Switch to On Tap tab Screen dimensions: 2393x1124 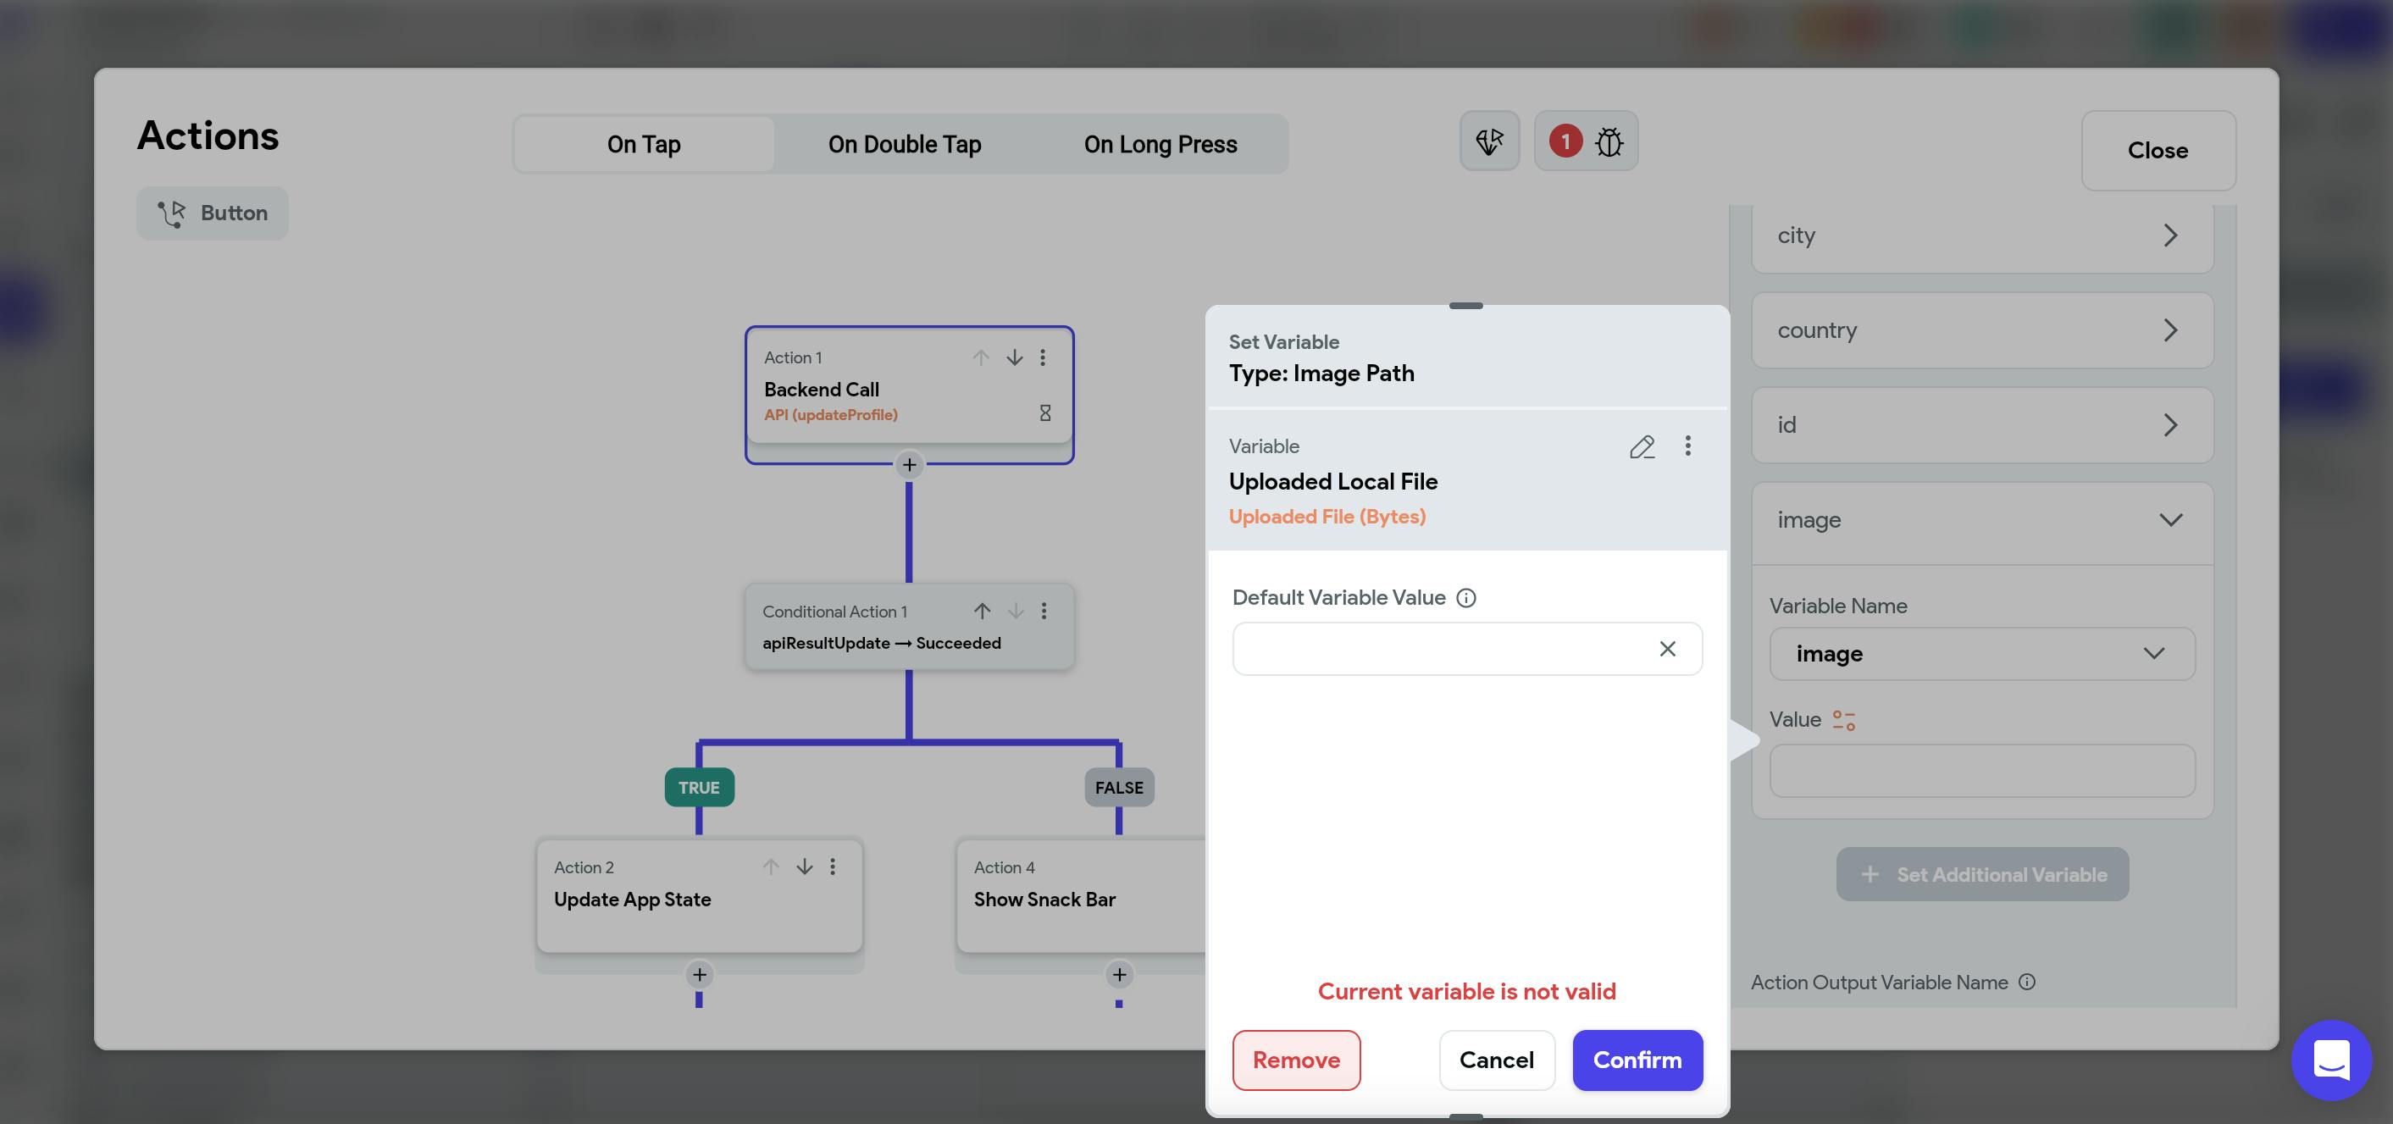pyautogui.click(x=644, y=144)
